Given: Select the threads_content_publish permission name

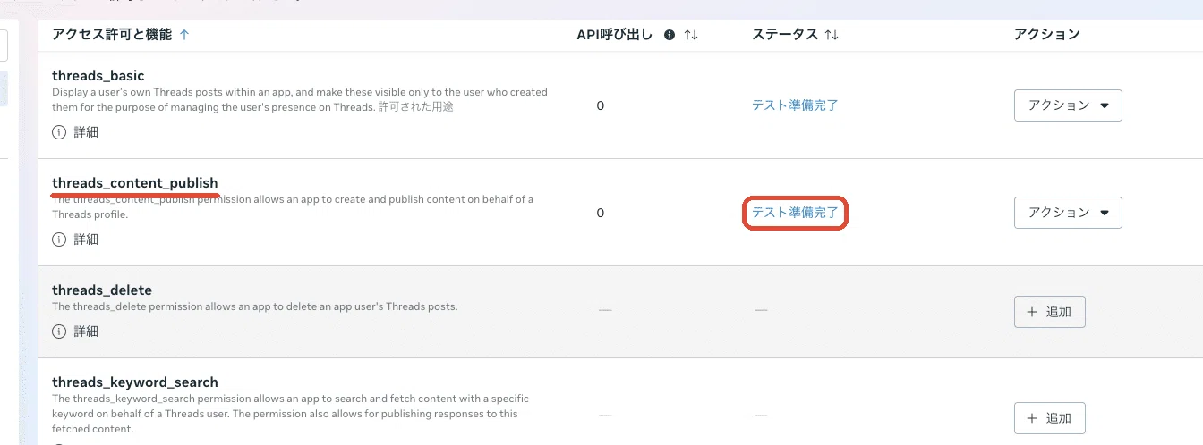Looking at the screenshot, I should click(x=135, y=183).
